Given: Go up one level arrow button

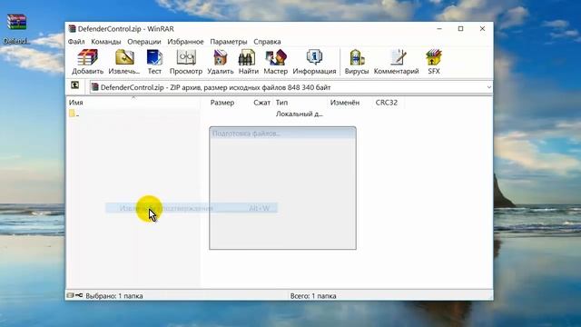Looking at the screenshot, I should (74, 85).
